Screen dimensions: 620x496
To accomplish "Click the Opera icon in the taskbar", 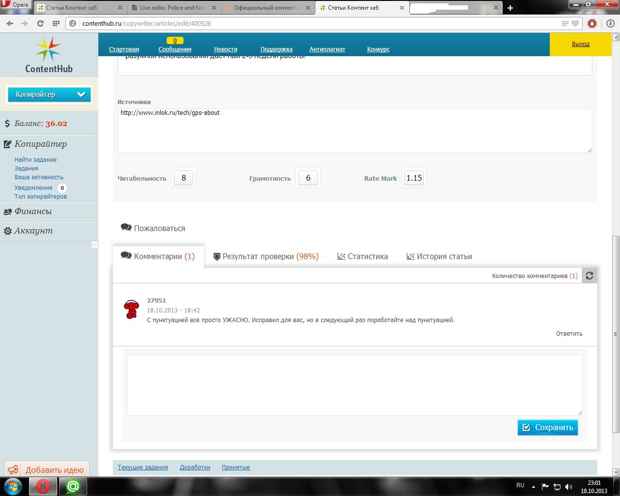I will pos(43,486).
